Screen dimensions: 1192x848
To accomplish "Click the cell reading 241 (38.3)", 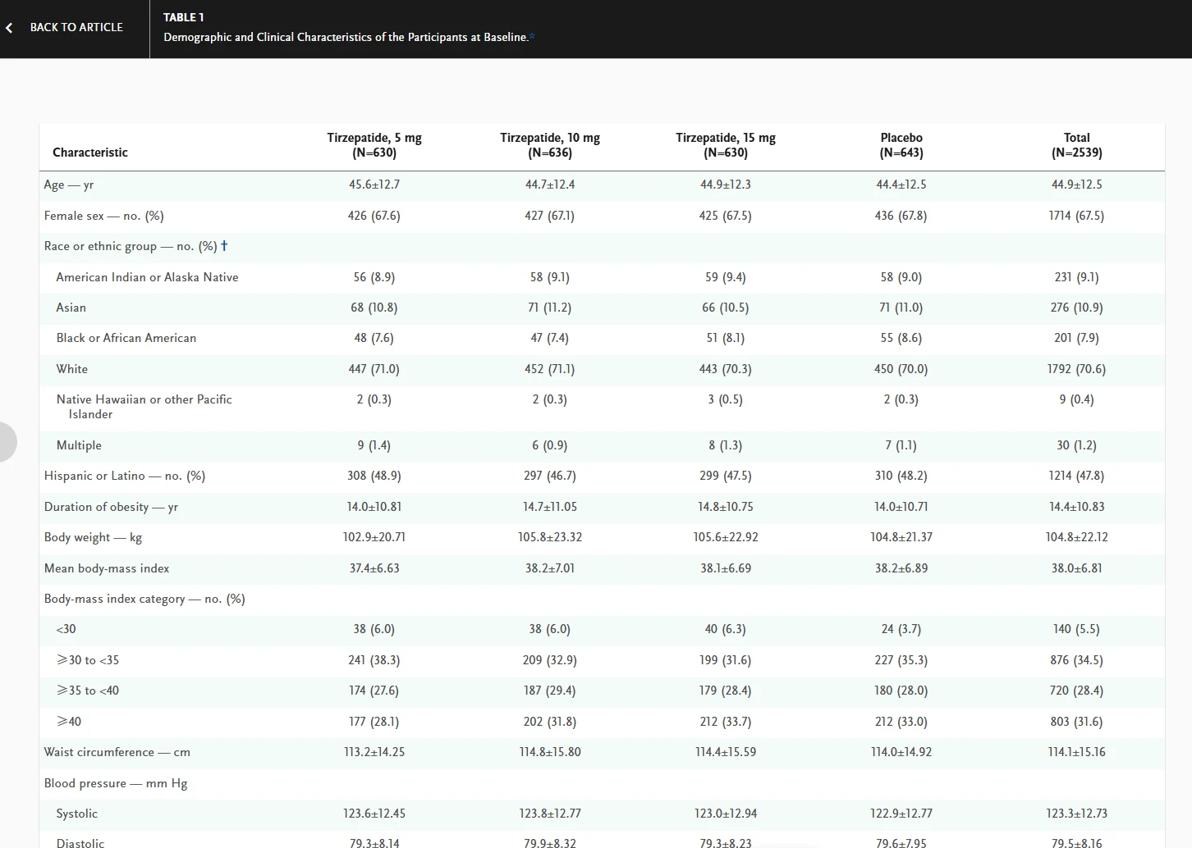I will [x=374, y=660].
